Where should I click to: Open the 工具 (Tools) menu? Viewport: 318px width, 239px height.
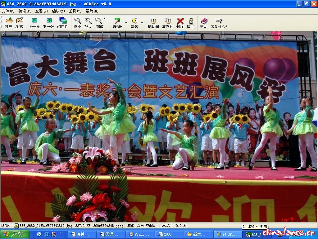pyautogui.click(x=75, y=11)
